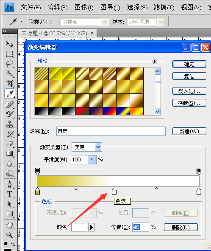Click 新建(W) to create new gradient
The width and height of the screenshot is (211, 251).
[189, 131]
